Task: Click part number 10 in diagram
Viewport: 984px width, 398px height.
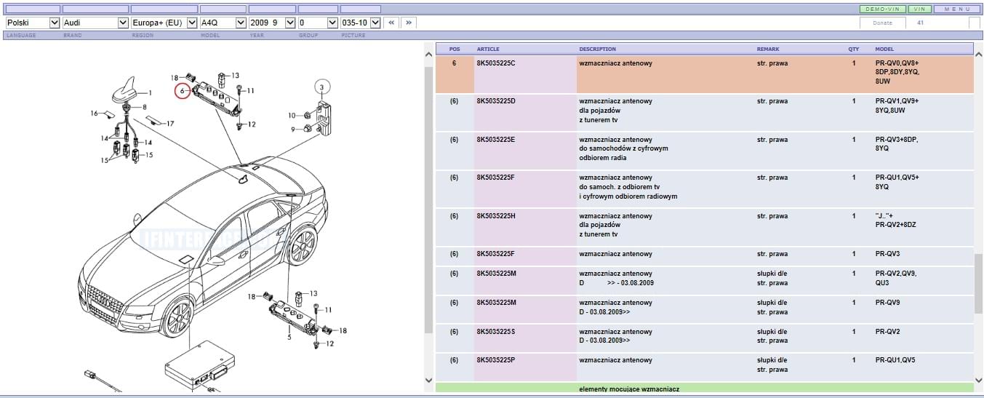Action: (292, 116)
